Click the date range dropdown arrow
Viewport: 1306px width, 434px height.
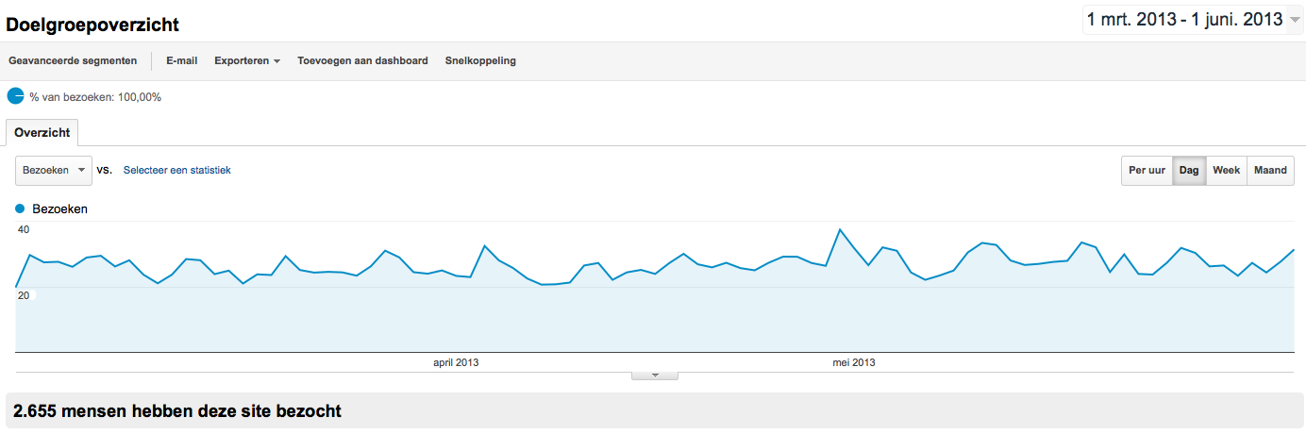(x=1294, y=20)
